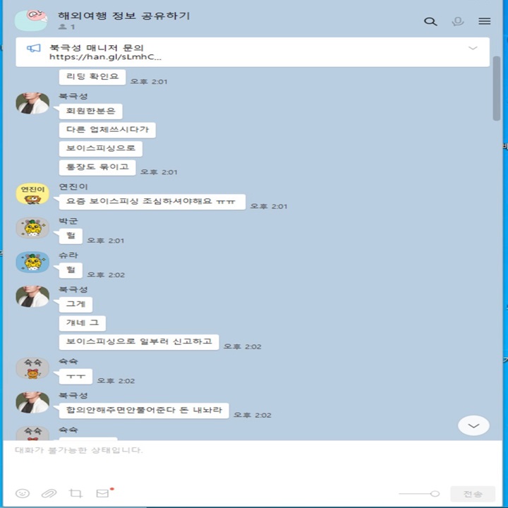Click the paperclip attach file icon

point(49,493)
